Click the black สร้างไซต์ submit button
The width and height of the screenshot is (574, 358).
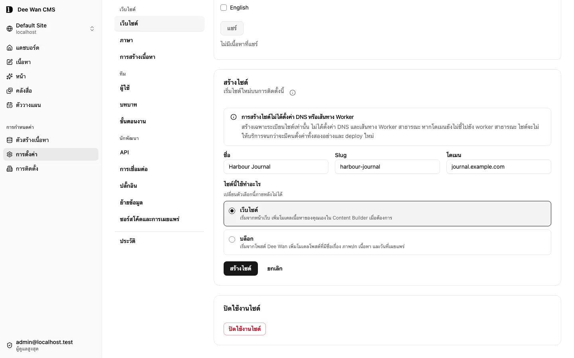(x=241, y=268)
